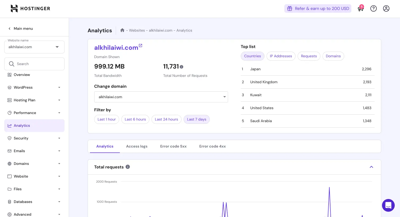Screen dimensions: 400x217
Task: Open Overview in the sidebar
Action: click(34, 75)
